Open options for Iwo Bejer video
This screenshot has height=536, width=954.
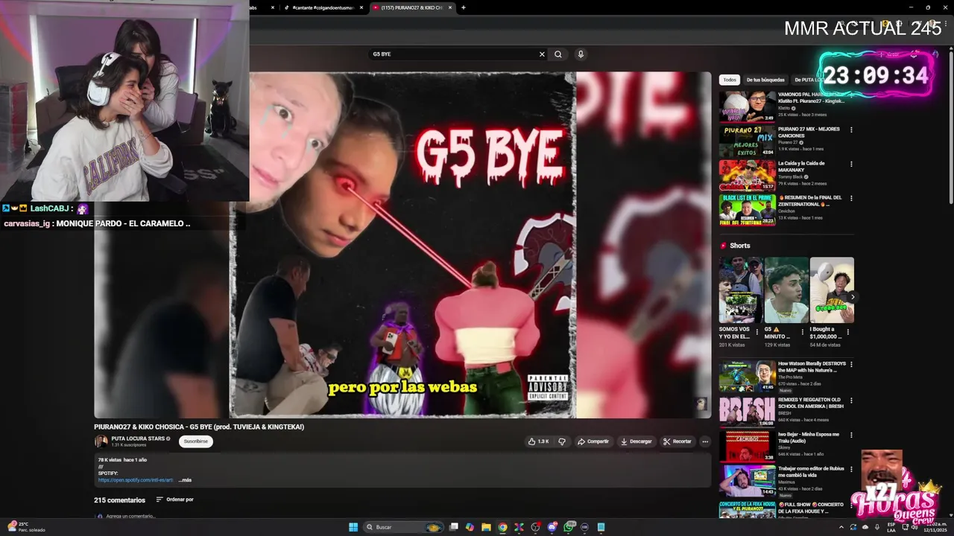click(851, 435)
